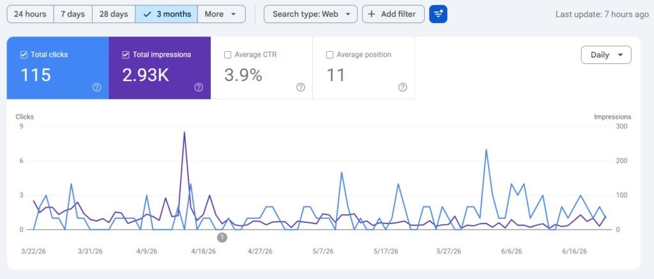
Task: Click the plus icon in Add filter
Action: 372,14
